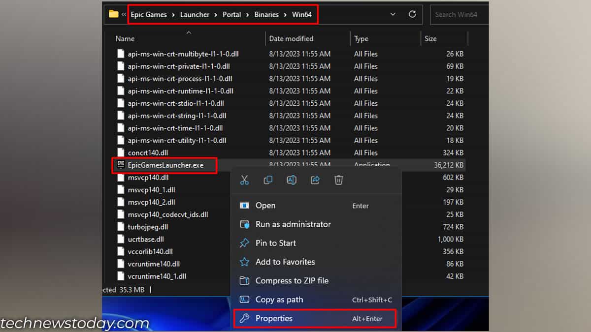Click the Cut icon in context menu
The height and width of the screenshot is (332, 591).
coord(244,180)
